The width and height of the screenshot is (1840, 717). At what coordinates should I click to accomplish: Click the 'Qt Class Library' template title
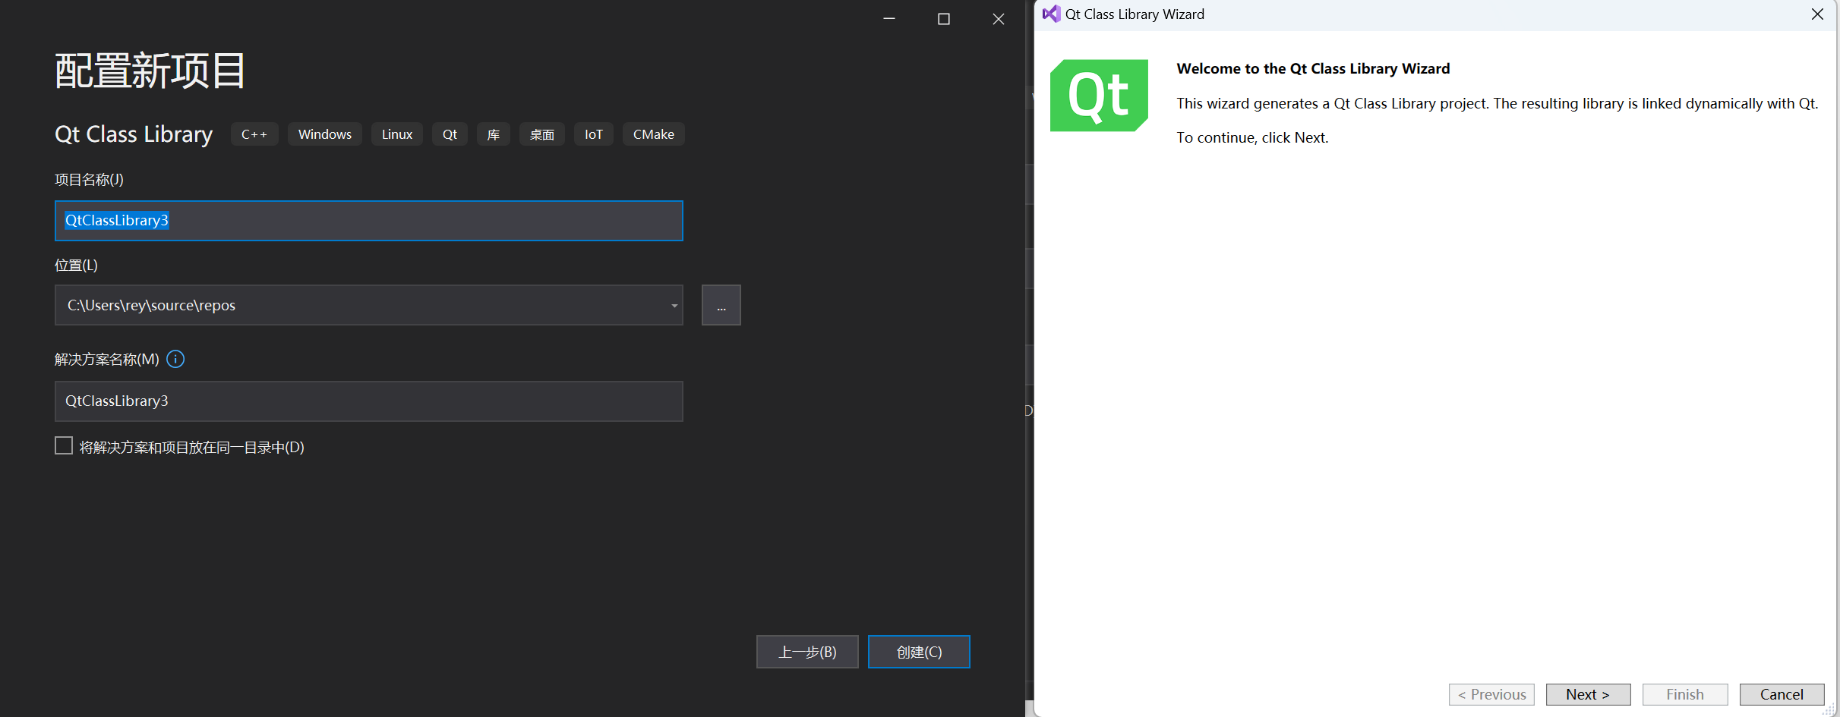[134, 134]
